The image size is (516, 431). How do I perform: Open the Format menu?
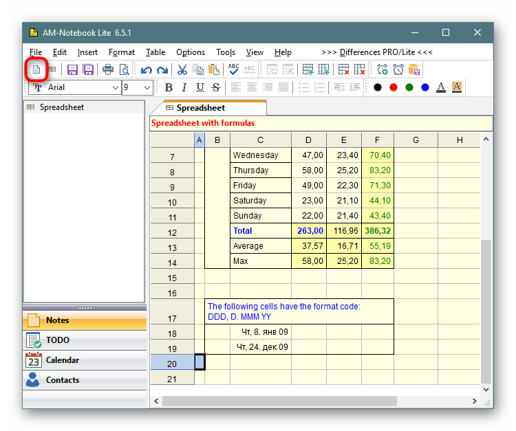click(122, 52)
